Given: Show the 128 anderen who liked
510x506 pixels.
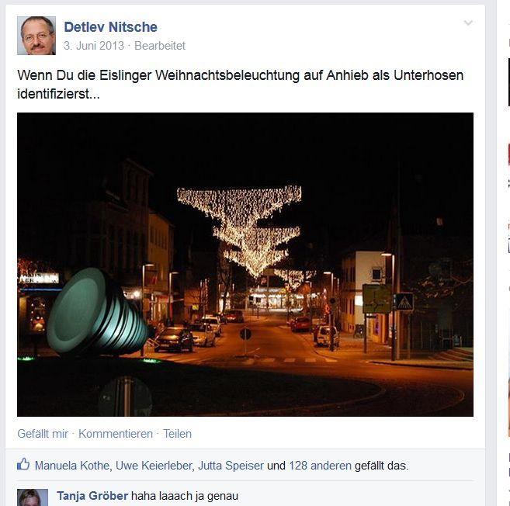Looking at the screenshot, I should pyautogui.click(x=321, y=466).
